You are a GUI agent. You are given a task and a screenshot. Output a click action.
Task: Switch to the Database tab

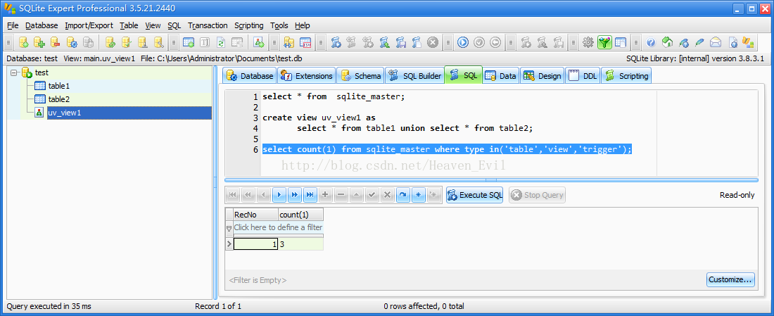(x=249, y=75)
